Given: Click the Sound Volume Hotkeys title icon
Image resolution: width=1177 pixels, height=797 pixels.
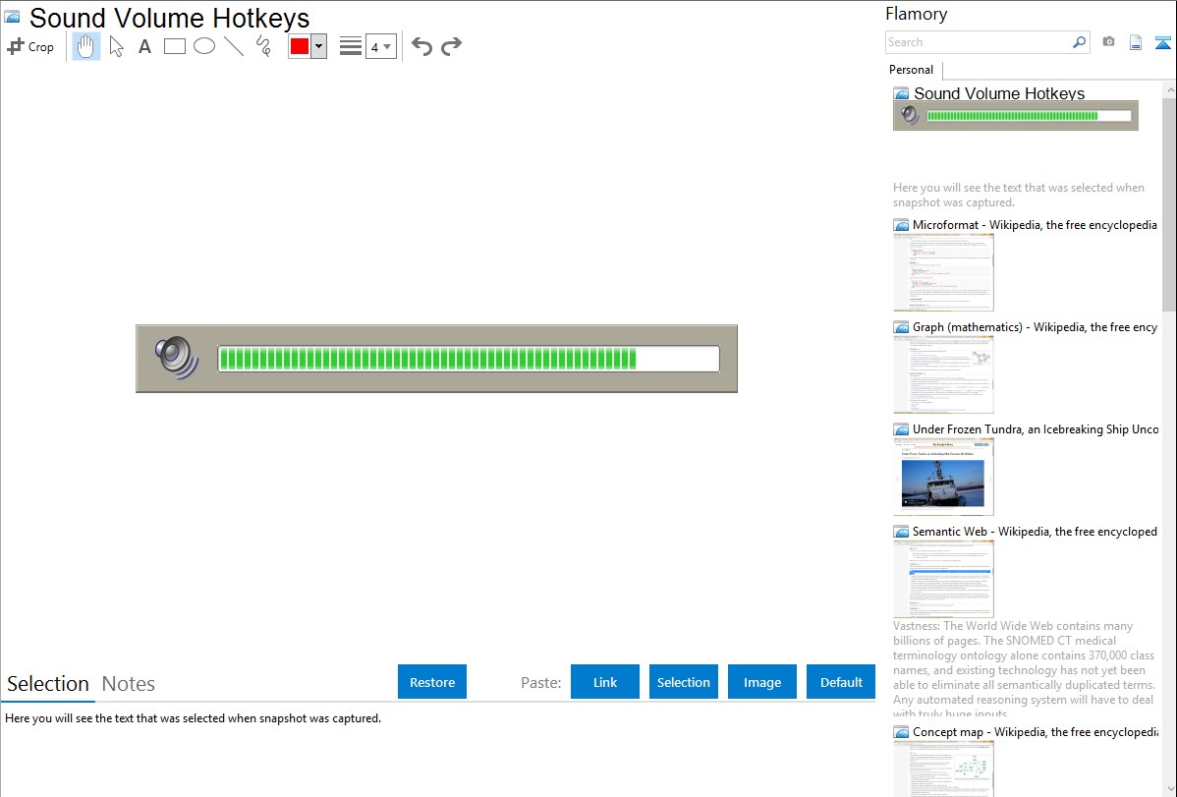Looking at the screenshot, I should (x=12, y=18).
